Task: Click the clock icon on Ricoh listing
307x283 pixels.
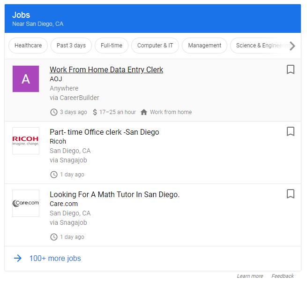Action: tap(54, 175)
